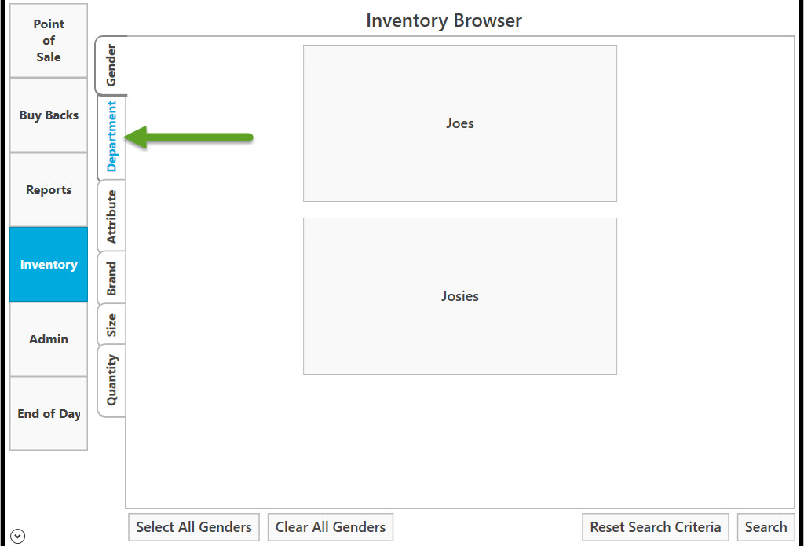Image resolution: width=804 pixels, height=546 pixels.
Task: Click the Inventory Browser title
Action: coord(444,20)
